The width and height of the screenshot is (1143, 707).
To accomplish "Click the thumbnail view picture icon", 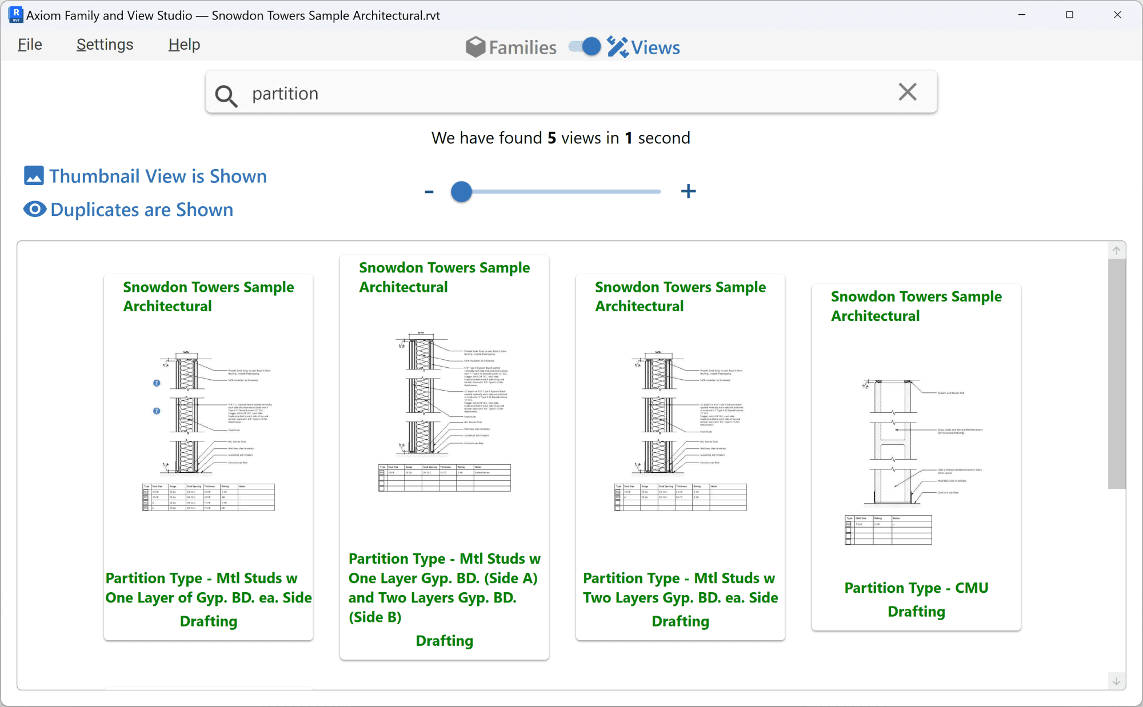I will coord(34,176).
